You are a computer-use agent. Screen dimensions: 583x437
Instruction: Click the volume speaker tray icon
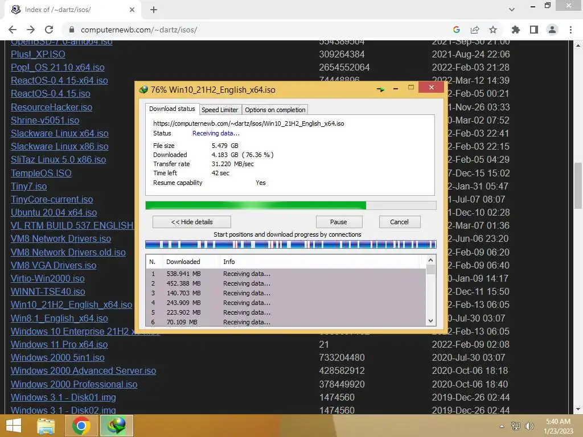click(529, 426)
